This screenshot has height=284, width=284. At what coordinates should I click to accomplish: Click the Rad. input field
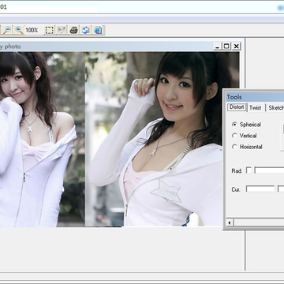tap(269, 170)
